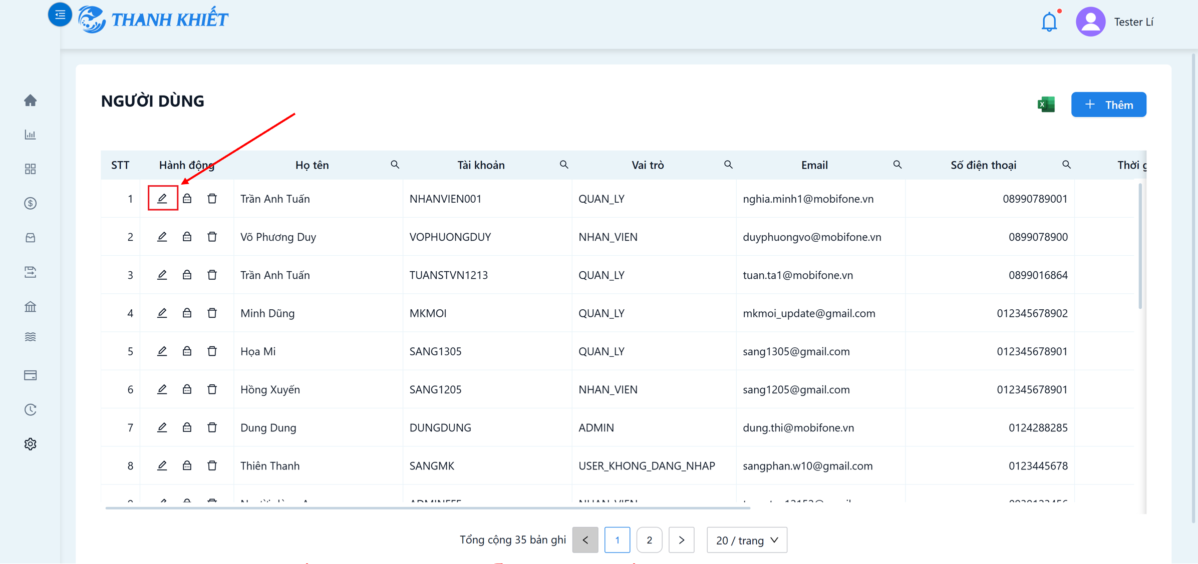The width and height of the screenshot is (1198, 564).
Task: Lock the account NHANVIEN001
Action: coord(187,199)
